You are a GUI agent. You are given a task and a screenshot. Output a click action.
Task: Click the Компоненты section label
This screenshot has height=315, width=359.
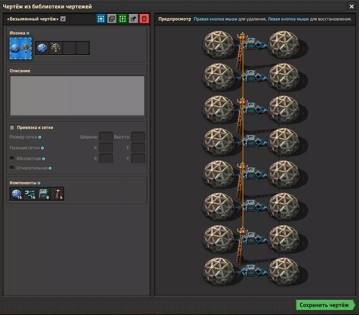23,183
